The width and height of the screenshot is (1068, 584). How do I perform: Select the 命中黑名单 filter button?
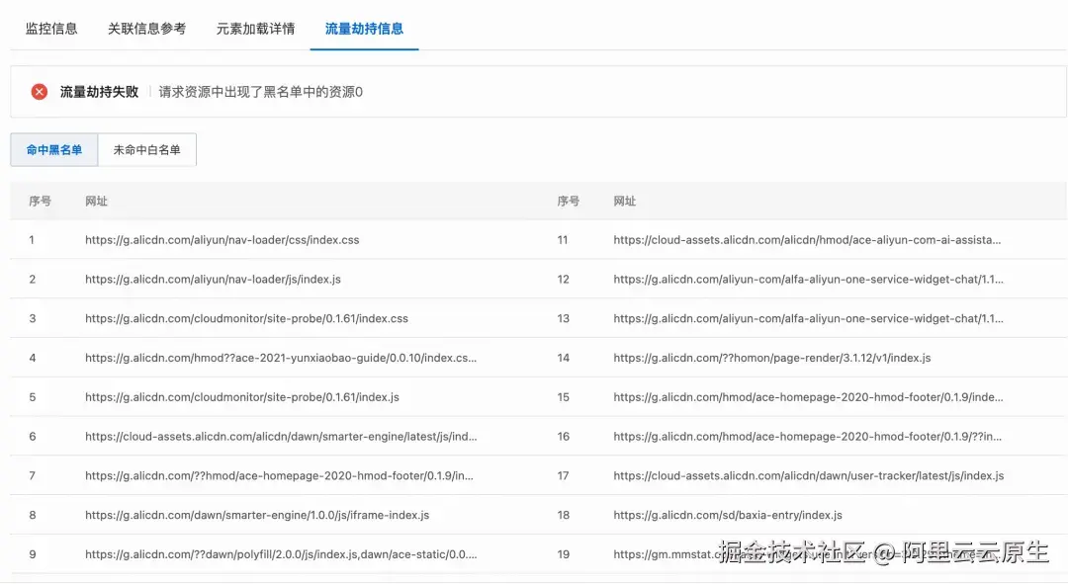coord(53,149)
